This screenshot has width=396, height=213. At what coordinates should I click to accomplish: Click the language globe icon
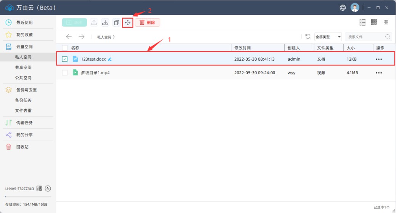tap(343, 8)
